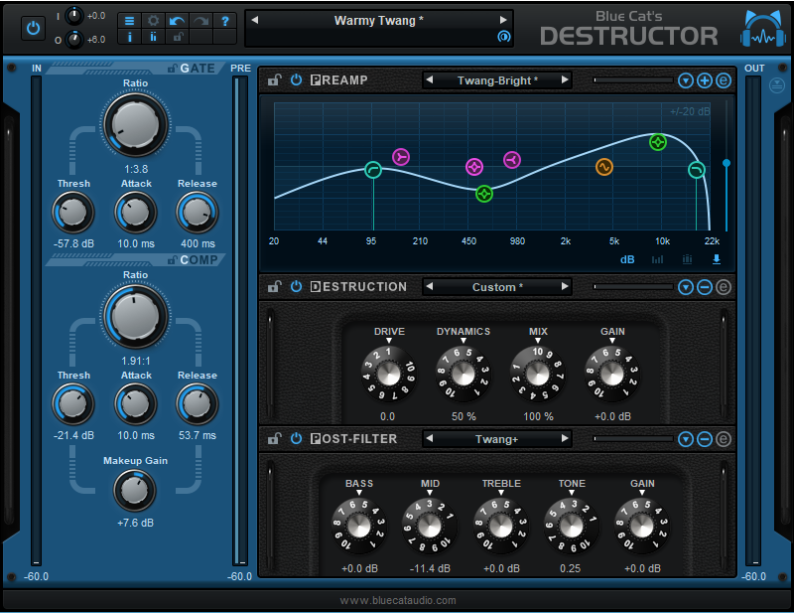The height and width of the screenshot is (613, 794).
Task: Toggle the DESTRUCTION lock icon
Action: tap(275, 287)
